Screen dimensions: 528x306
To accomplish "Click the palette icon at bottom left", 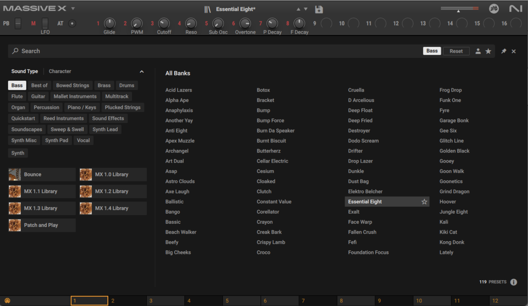I will tap(8, 301).
